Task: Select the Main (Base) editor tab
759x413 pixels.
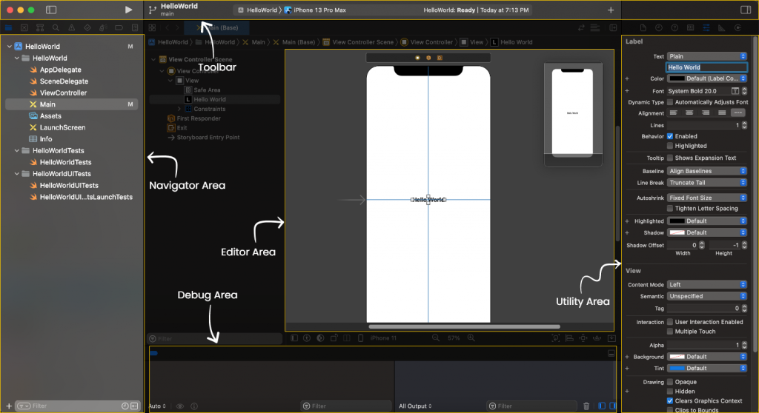Action: (218, 27)
